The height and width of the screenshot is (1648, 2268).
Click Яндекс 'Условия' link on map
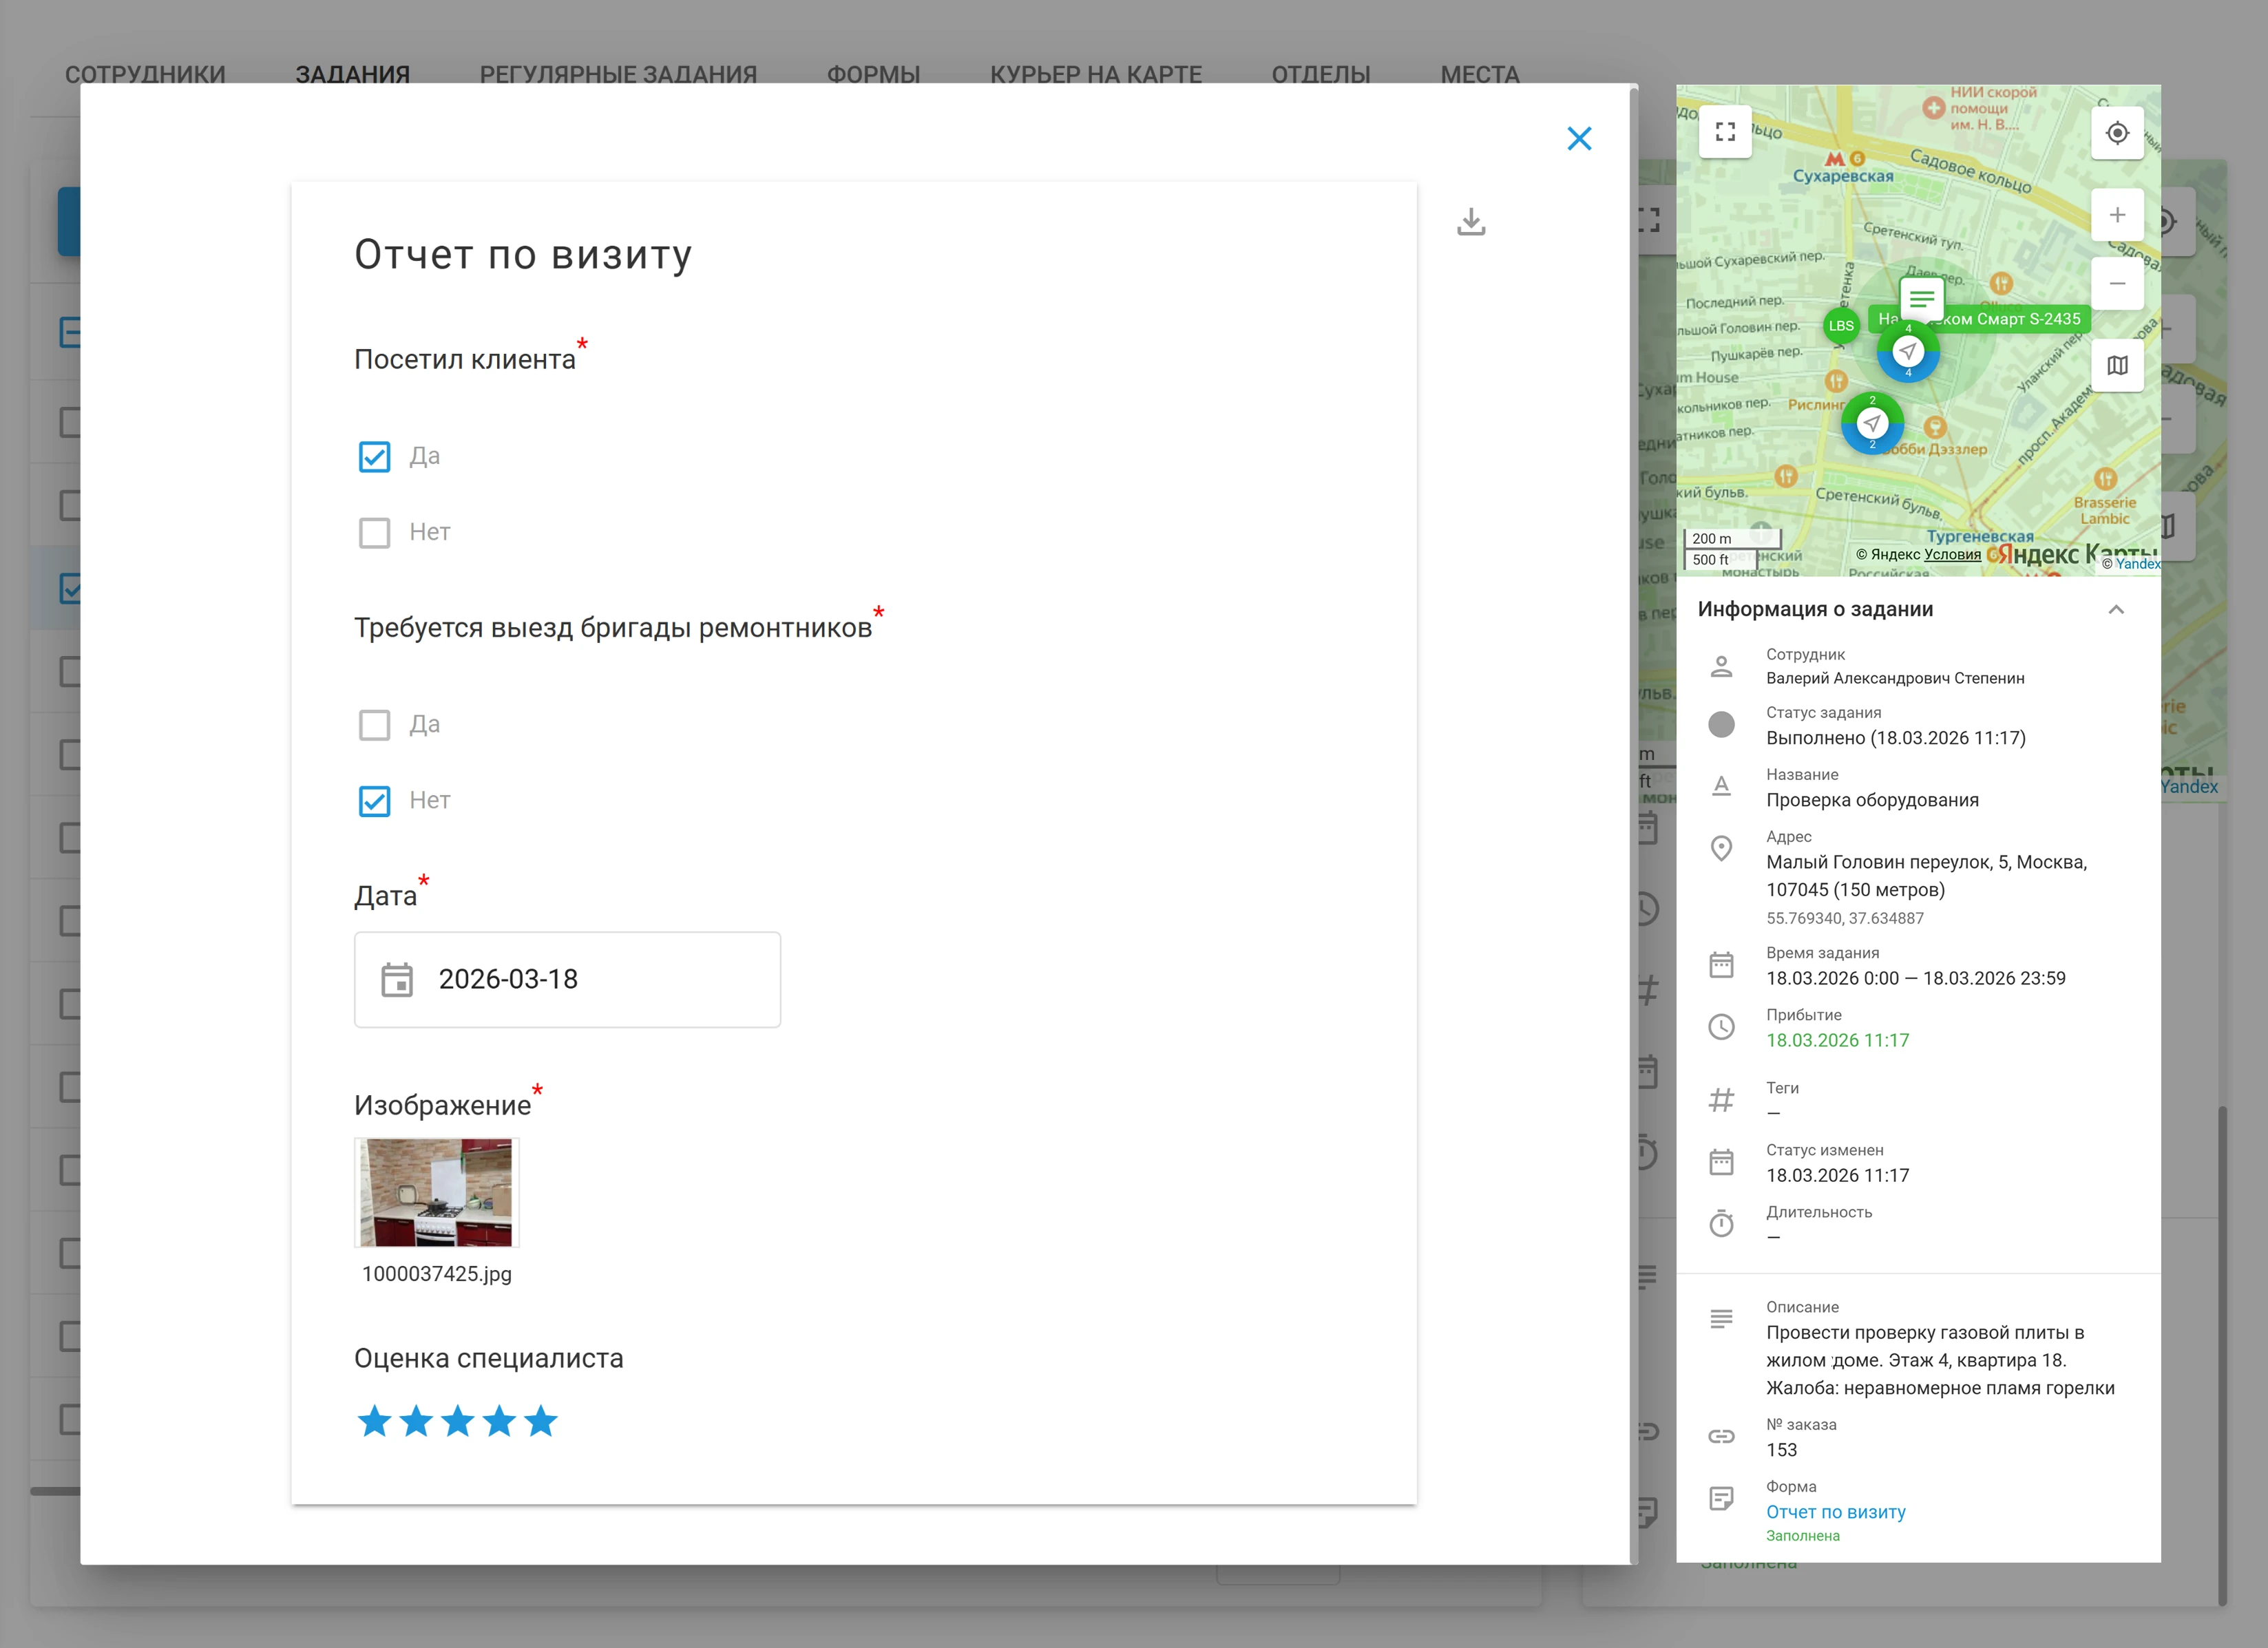1952,555
